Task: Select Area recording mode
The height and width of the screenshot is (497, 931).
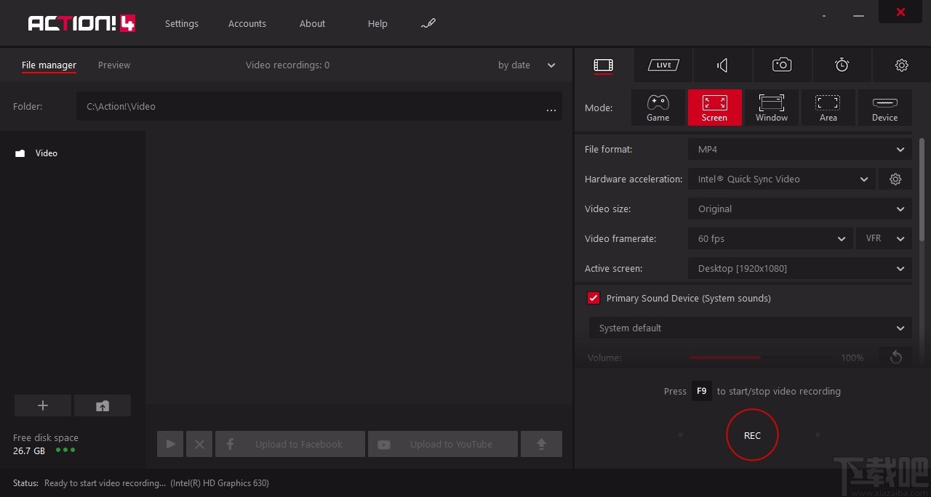Action: point(828,108)
